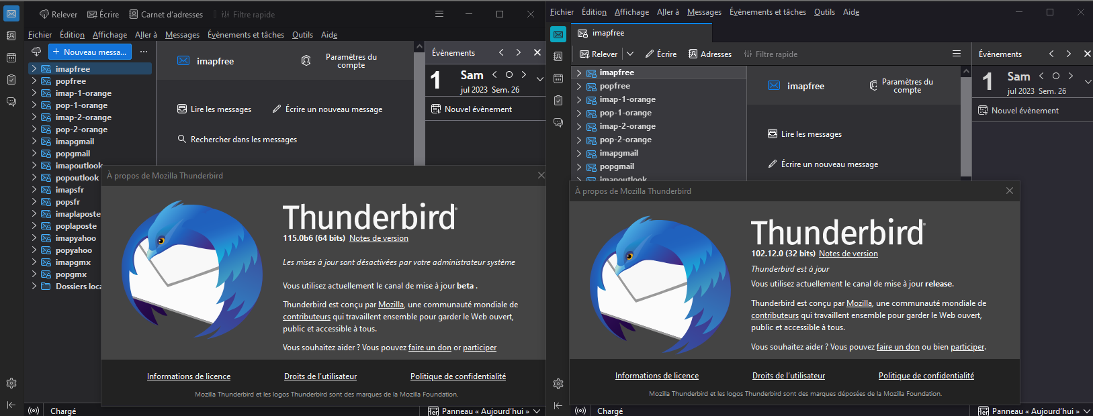1093x416 pixels.
Task: Open Chat icon in left window sidebar
Action: (11, 102)
